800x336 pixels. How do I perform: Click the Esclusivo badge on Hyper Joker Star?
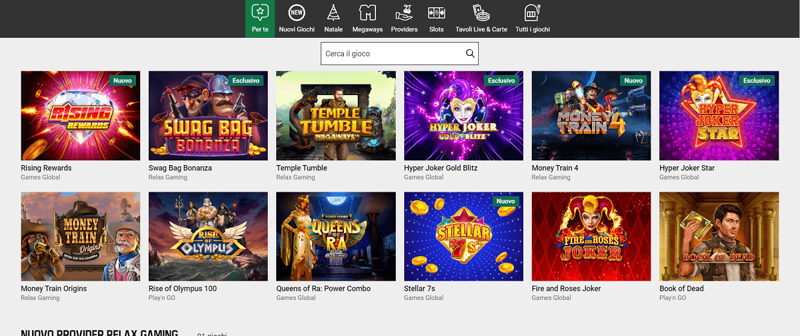tap(757, 81)
